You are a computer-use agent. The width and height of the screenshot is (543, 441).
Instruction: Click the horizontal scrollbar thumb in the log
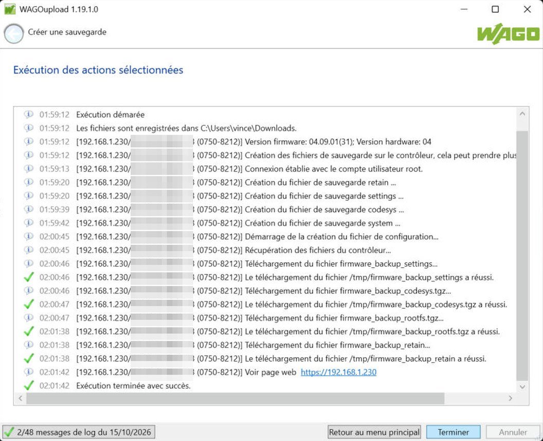click(x=236, y=398)
